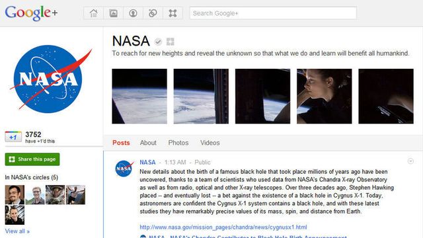The width and height of the screenshot is (423, 238).
Task: Click the NASA page title text
Action: point(131,41)
